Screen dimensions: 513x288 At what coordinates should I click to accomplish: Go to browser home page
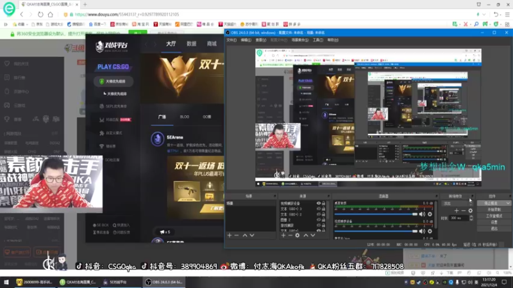click(x=51, y=14)
